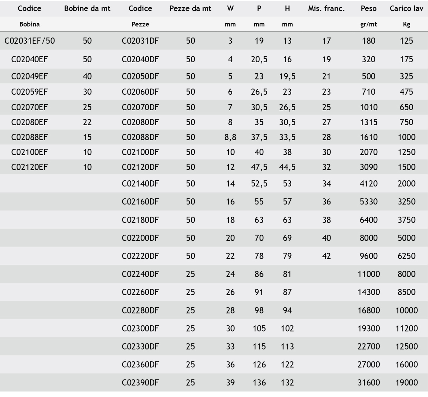This screenshot has width=428, height=397.
Task: Click the 'Peso' column header
Action: coord(368,9)
